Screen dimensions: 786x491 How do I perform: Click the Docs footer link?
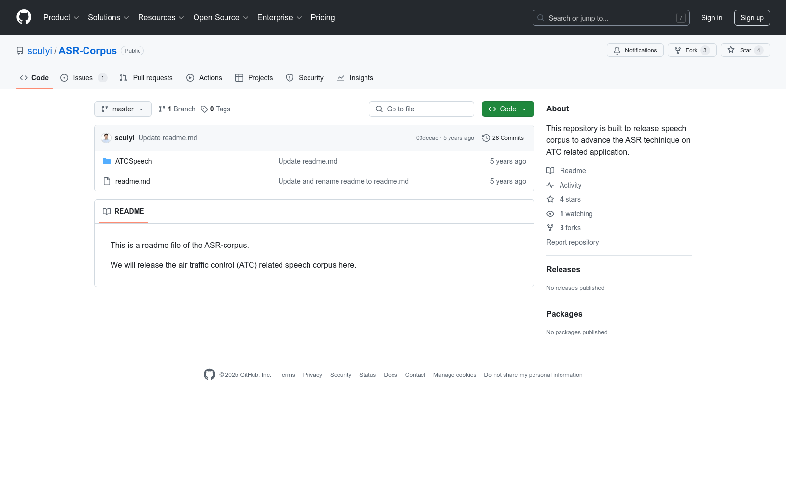pyautogui.click(x=391, y=375)
